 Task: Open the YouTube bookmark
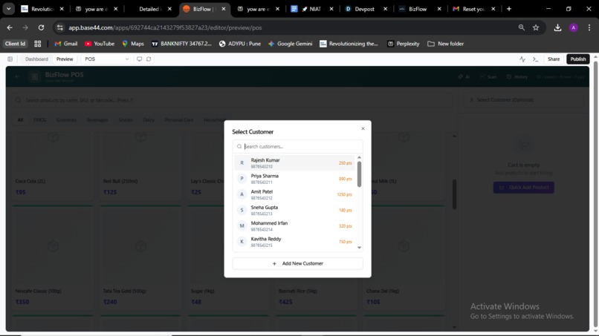[x=100, y=44]
